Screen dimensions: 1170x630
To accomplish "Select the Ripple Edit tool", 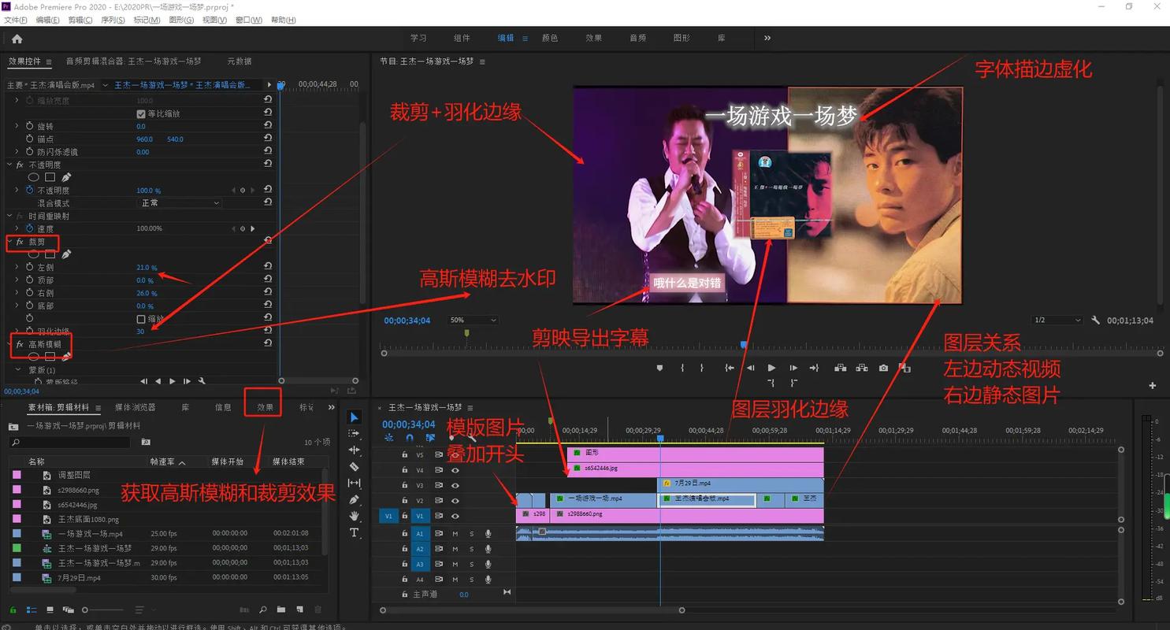I will 354,450.
